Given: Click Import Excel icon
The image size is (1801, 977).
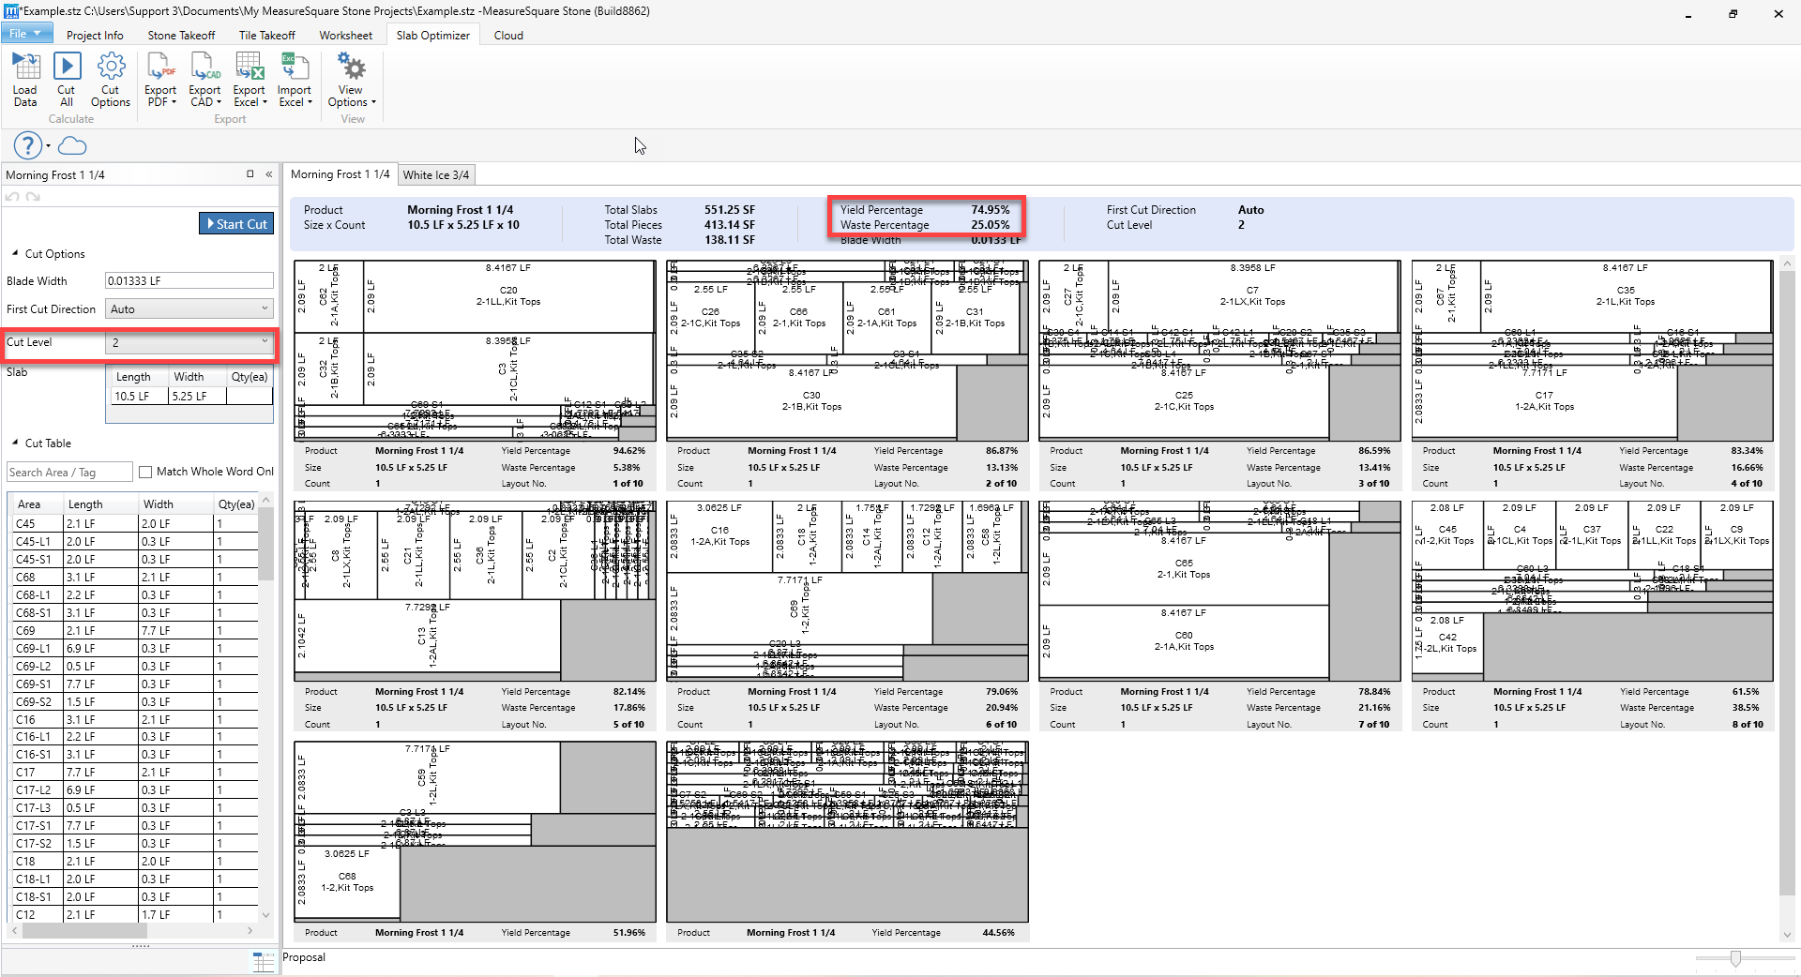Looking at the screenshot, I should coord(294,68).
